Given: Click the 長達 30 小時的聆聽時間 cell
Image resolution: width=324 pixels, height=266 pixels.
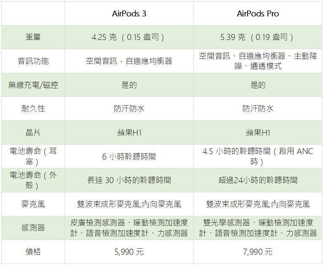Looking at the screenshot, I should [x=129, y=180].
